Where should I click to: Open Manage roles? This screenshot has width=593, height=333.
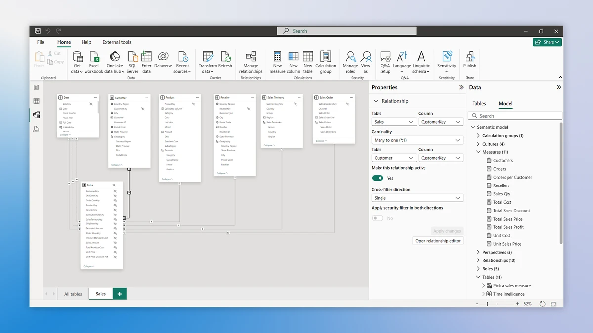click(x=350, y=62)
